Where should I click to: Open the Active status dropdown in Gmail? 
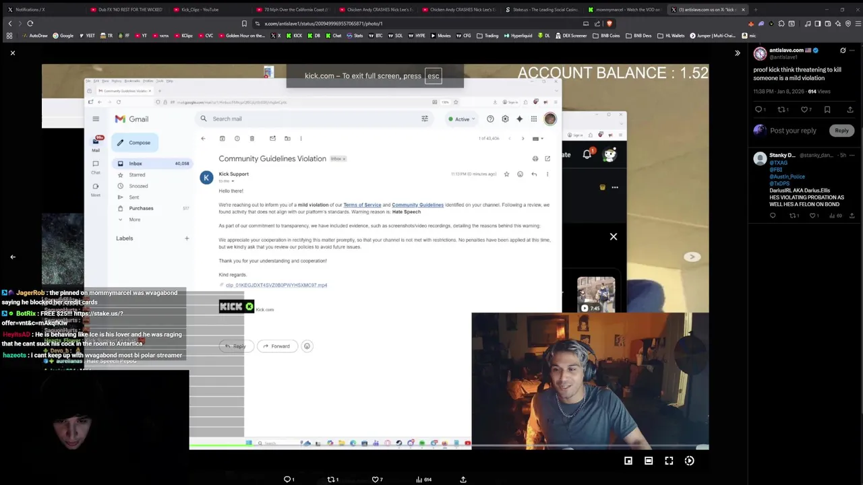[462, 119]
